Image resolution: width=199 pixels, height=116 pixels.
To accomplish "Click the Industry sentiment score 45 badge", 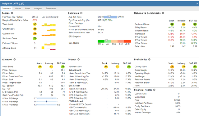I will tap(183, 24).
